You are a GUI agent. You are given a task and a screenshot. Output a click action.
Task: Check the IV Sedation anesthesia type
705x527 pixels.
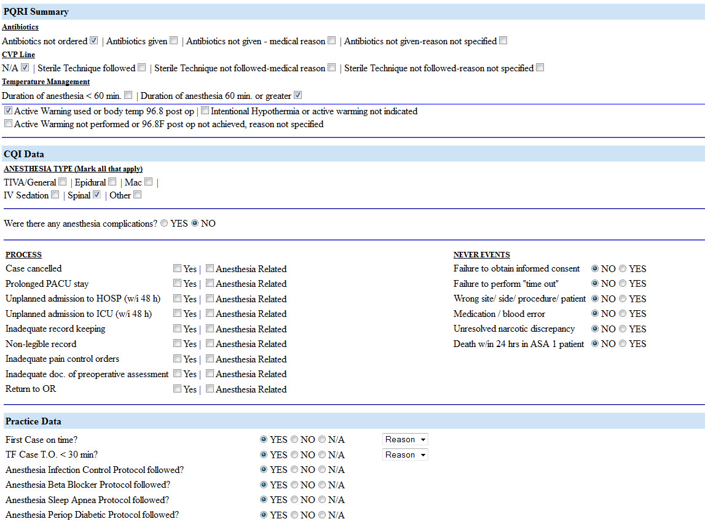(55, 195)
